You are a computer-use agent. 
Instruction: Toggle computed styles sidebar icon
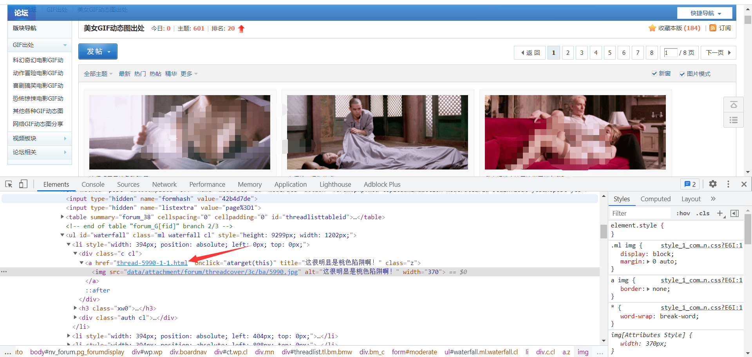pyautogui.click(x=735, y=213)
